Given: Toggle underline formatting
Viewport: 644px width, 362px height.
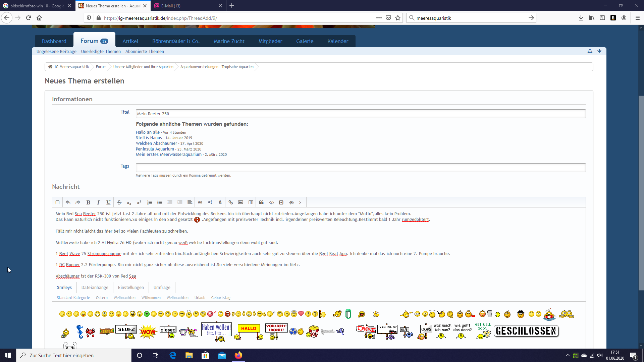Looking at the screenshot, I should (108, 202).
